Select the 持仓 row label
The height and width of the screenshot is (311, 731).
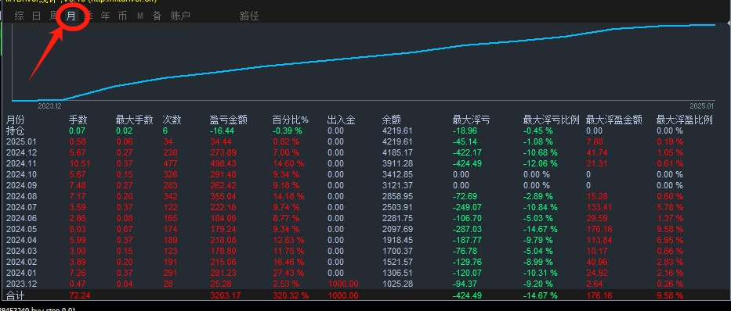16,130
